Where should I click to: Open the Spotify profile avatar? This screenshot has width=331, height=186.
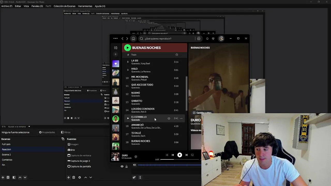(221, 38)
